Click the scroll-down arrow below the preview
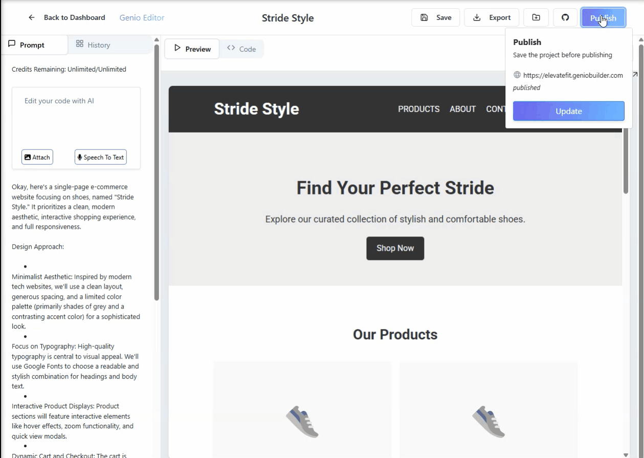644x458 pixels. 626,454
